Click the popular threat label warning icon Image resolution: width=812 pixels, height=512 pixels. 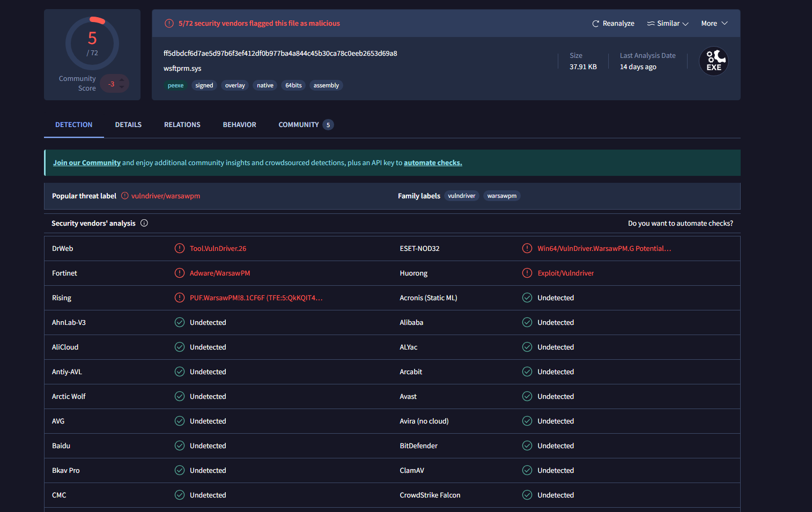click(125, 196)
